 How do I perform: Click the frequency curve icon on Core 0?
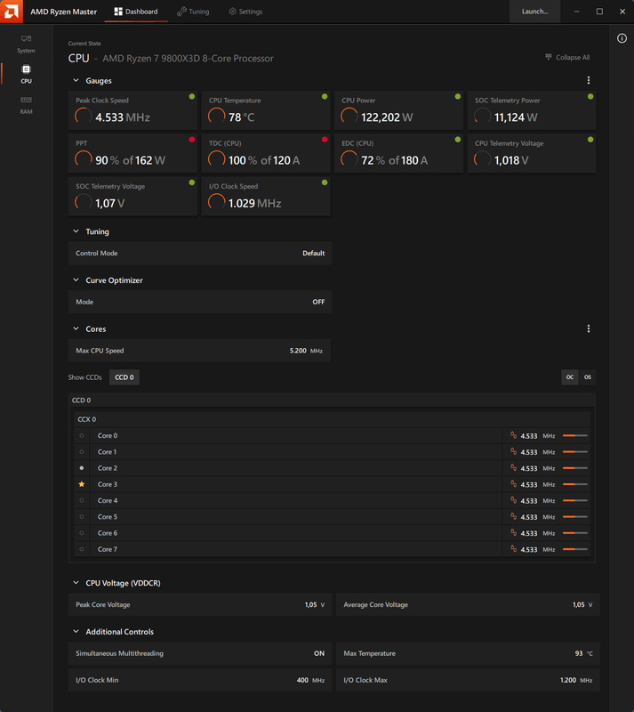click(513, 436)
